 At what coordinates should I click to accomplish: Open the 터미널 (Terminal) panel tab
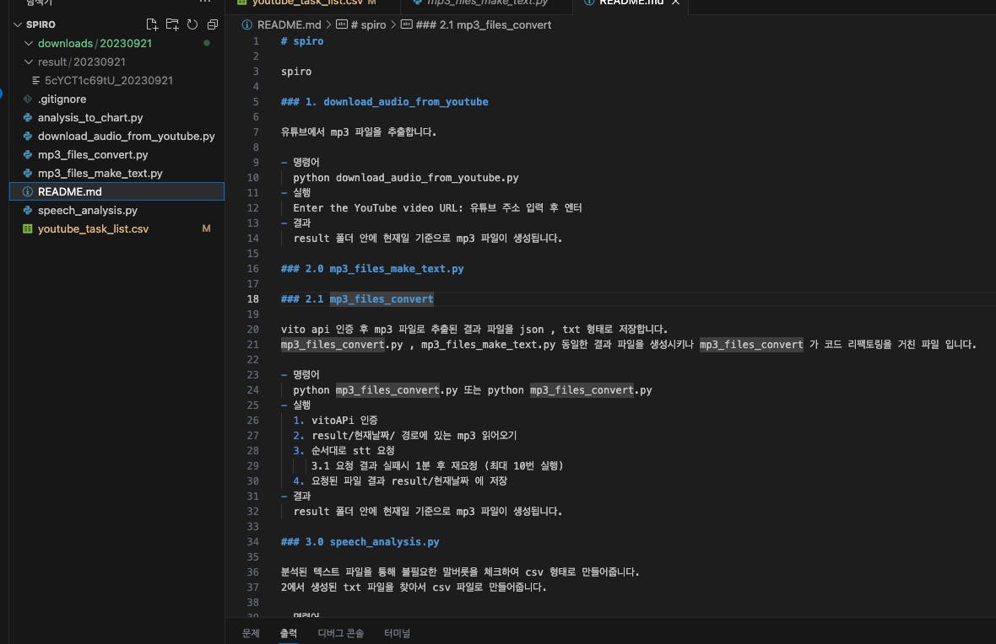pos(397,633)
